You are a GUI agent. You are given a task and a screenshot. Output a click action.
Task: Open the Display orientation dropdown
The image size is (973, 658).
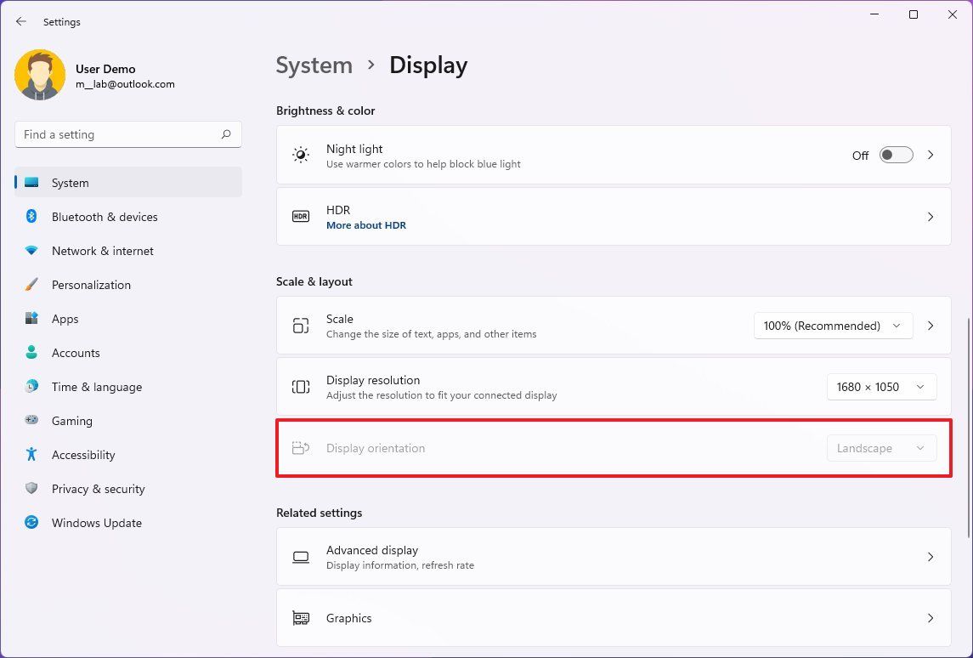click(882, 448)
